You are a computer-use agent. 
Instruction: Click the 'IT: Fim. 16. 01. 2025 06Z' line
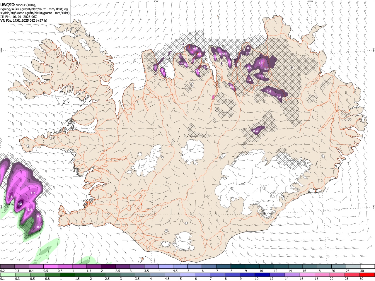[18, 17]
